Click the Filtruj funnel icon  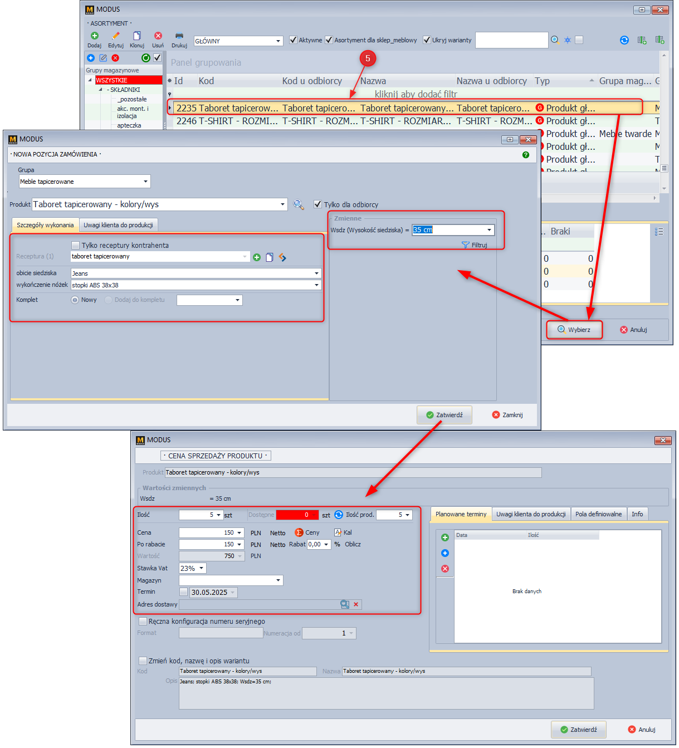pyautogui.click(x=466, y=245)
